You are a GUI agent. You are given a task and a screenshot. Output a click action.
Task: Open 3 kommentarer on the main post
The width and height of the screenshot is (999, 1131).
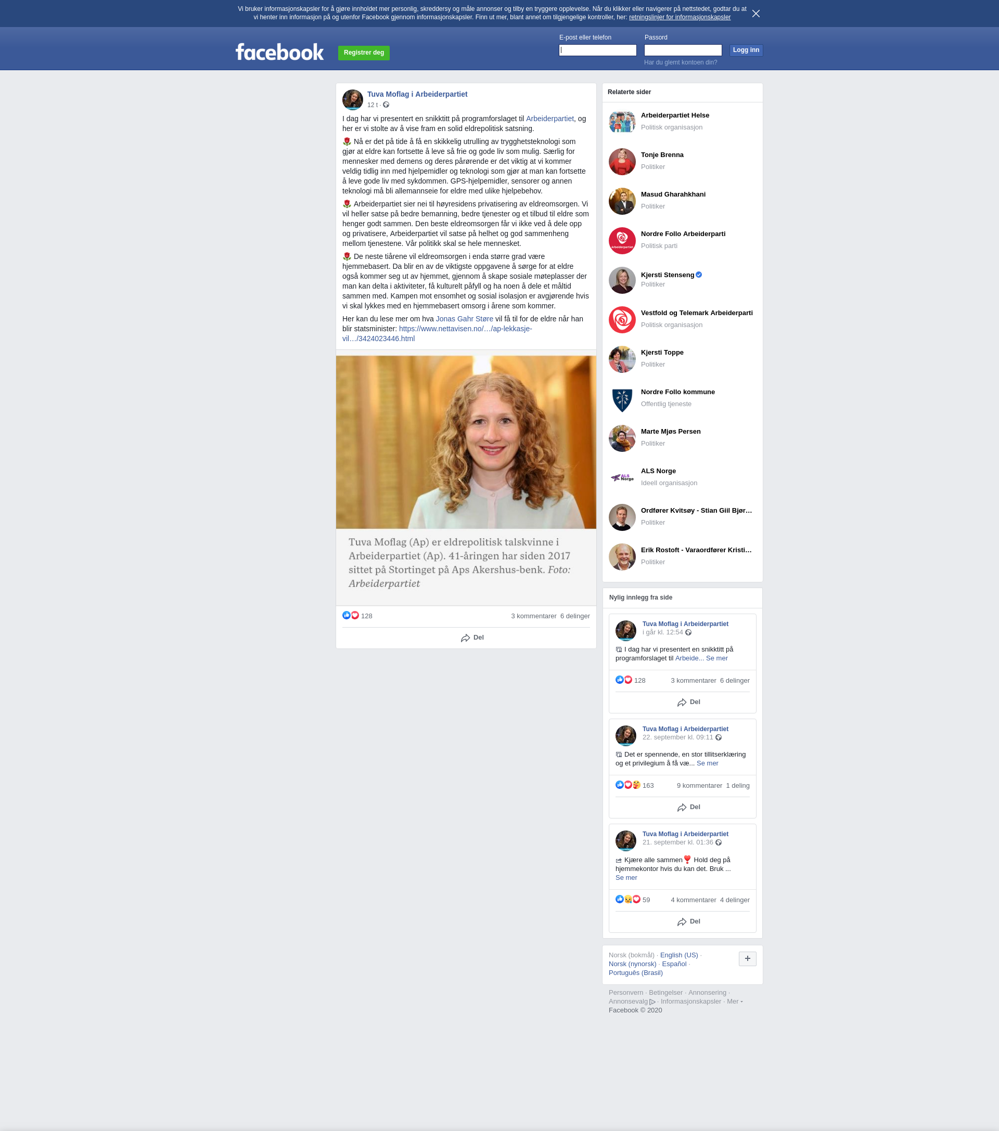pyautogui.click(x=533, y=616)
